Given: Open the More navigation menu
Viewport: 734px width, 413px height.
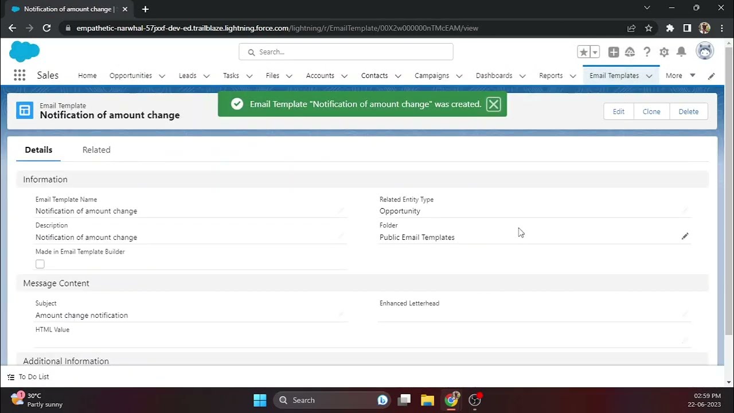Looking at the screenshot, I should (x=680, y=76).
